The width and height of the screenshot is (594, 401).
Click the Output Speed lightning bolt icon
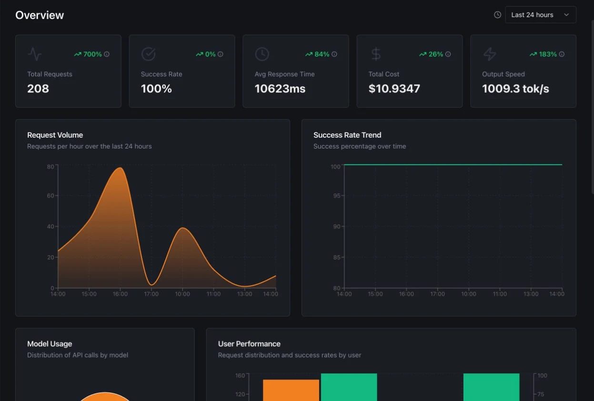pyautogui.click(x=490, y=54)
